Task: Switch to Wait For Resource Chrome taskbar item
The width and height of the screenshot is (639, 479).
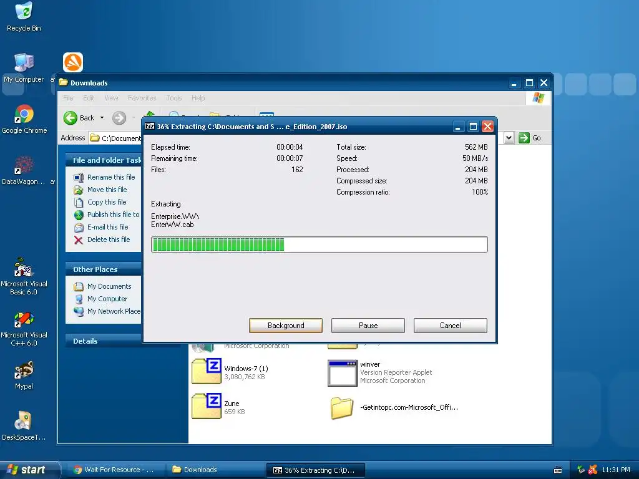Action: click(x=115, y=470)
